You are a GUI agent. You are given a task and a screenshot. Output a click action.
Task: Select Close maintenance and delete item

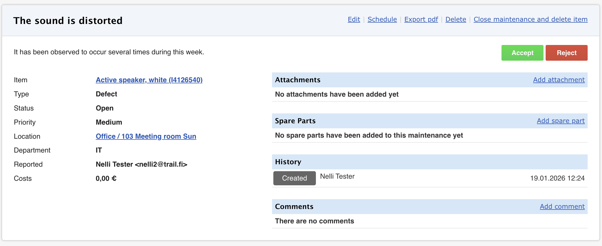coord(530,19)
